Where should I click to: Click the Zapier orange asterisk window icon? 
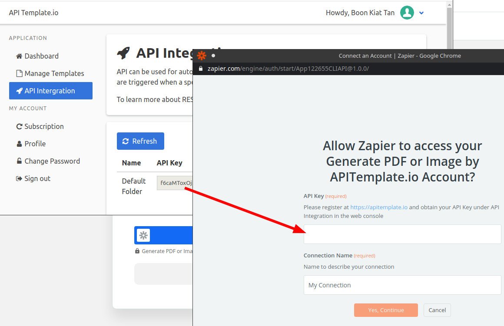pyautogui.click(x=202, y=56)
